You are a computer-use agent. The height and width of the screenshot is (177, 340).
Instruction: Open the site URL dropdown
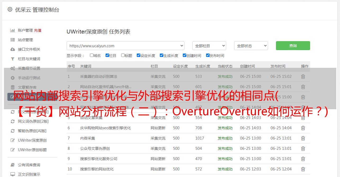click(125, 46)
